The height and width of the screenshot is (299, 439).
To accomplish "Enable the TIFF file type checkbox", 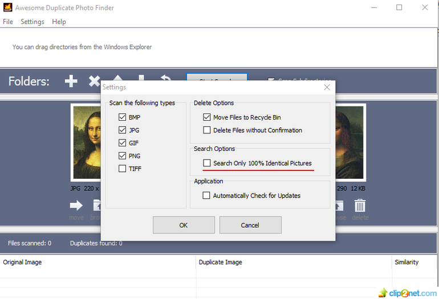I will point(122,169).
